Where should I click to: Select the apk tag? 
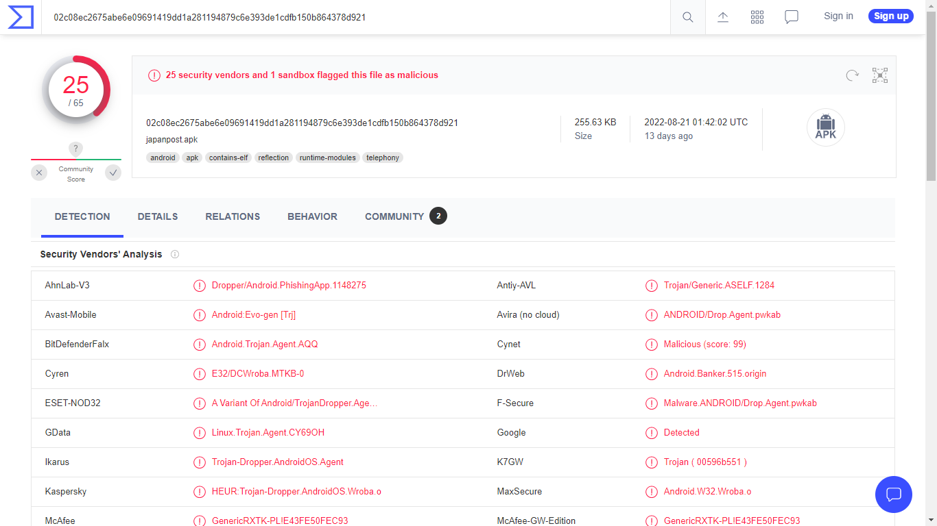193,158
